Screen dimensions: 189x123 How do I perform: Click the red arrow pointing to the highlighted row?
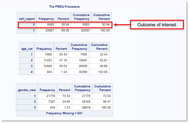click(x=121, y=25)
